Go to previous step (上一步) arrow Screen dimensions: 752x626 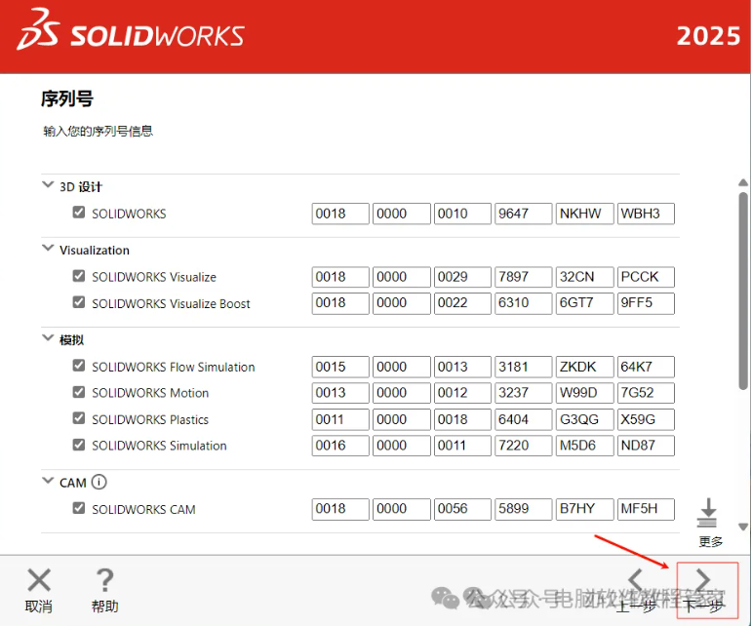(636, 580)
